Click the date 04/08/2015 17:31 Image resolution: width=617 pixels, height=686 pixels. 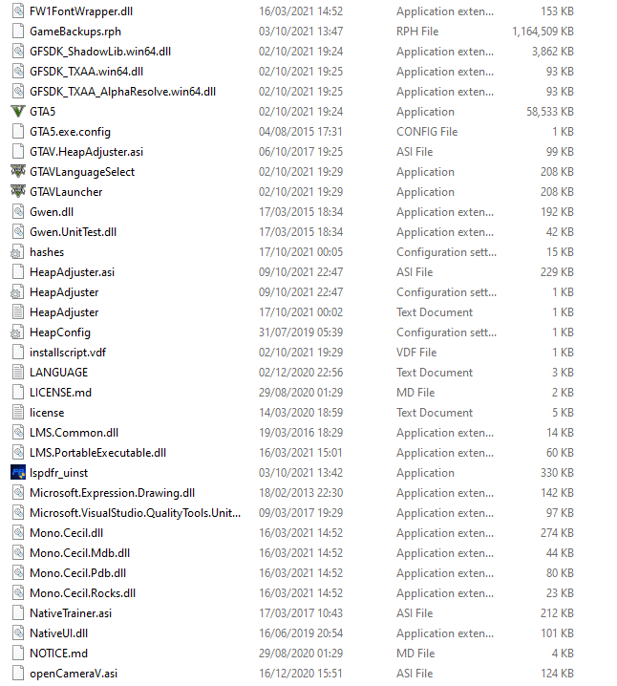301,132
